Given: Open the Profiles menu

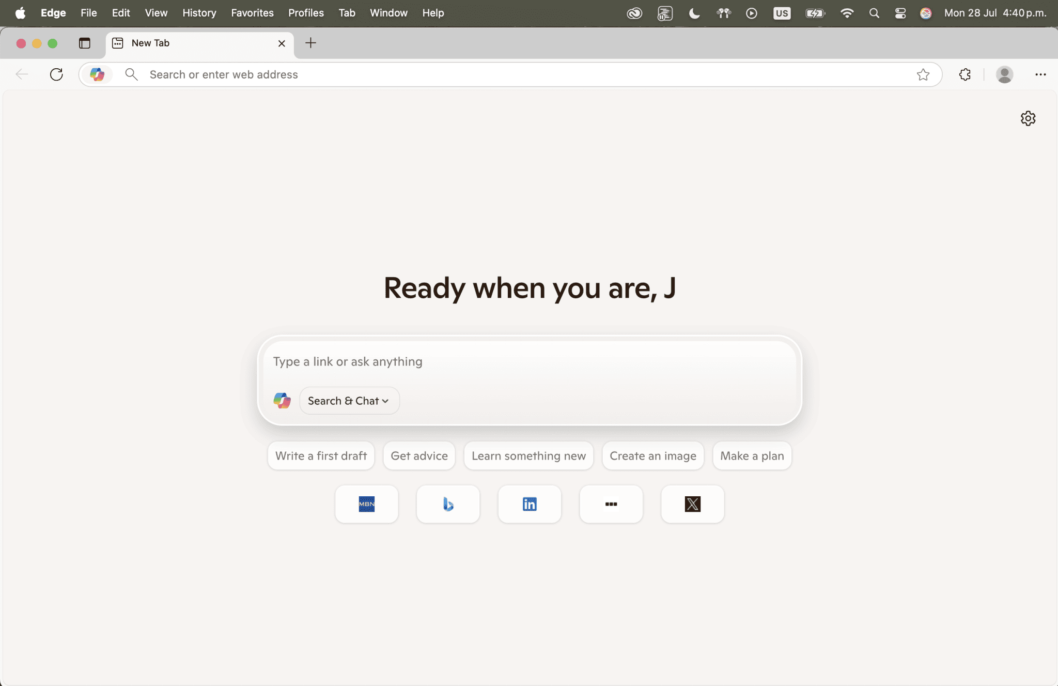Looking at the screenshot, I should click(306, 13).
